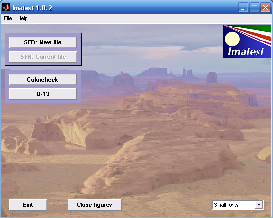The width and height of the screenshot is (273, 218).
Task: Click the Exit button
Action: (28, 205)
